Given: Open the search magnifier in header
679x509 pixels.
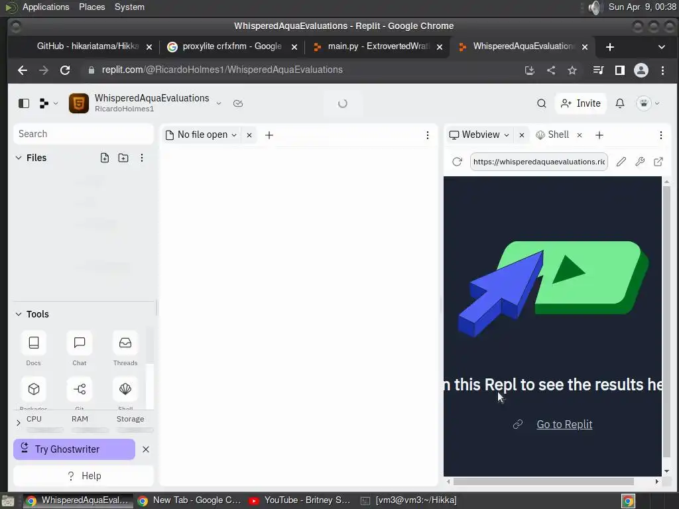Looking at the screenshot, I should tap(541, 103).
